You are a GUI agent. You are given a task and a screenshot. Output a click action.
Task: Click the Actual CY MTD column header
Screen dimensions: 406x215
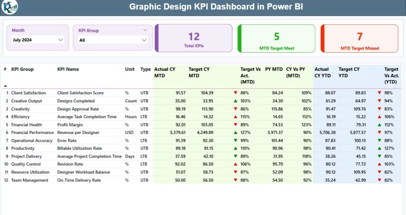(x=165, y=72)
